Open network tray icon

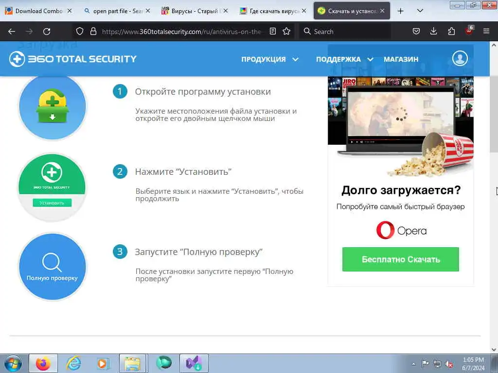click(x=437, y=364)
